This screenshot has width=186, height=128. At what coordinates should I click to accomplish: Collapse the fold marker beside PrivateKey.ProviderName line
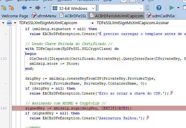6,84
